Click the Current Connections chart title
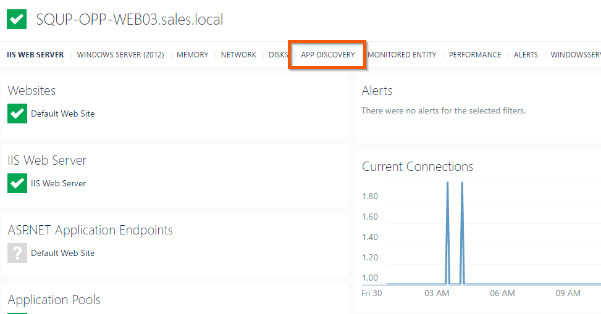This screenshot has height=314, width=601. coord(418,167)
